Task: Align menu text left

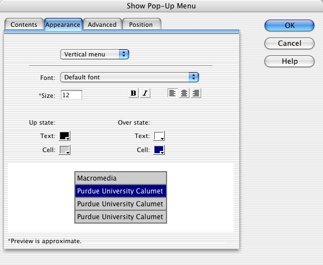Action: pos(173,93)
